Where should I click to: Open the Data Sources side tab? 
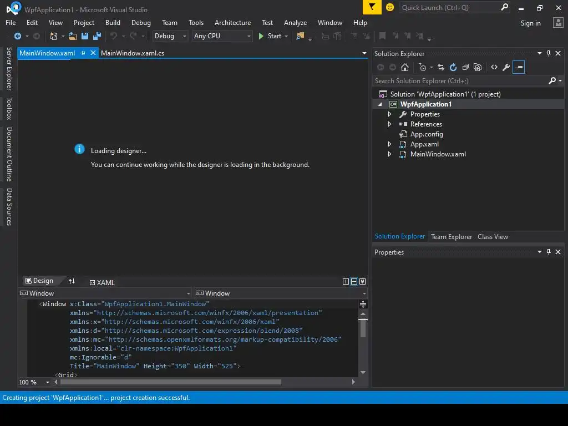9,207
